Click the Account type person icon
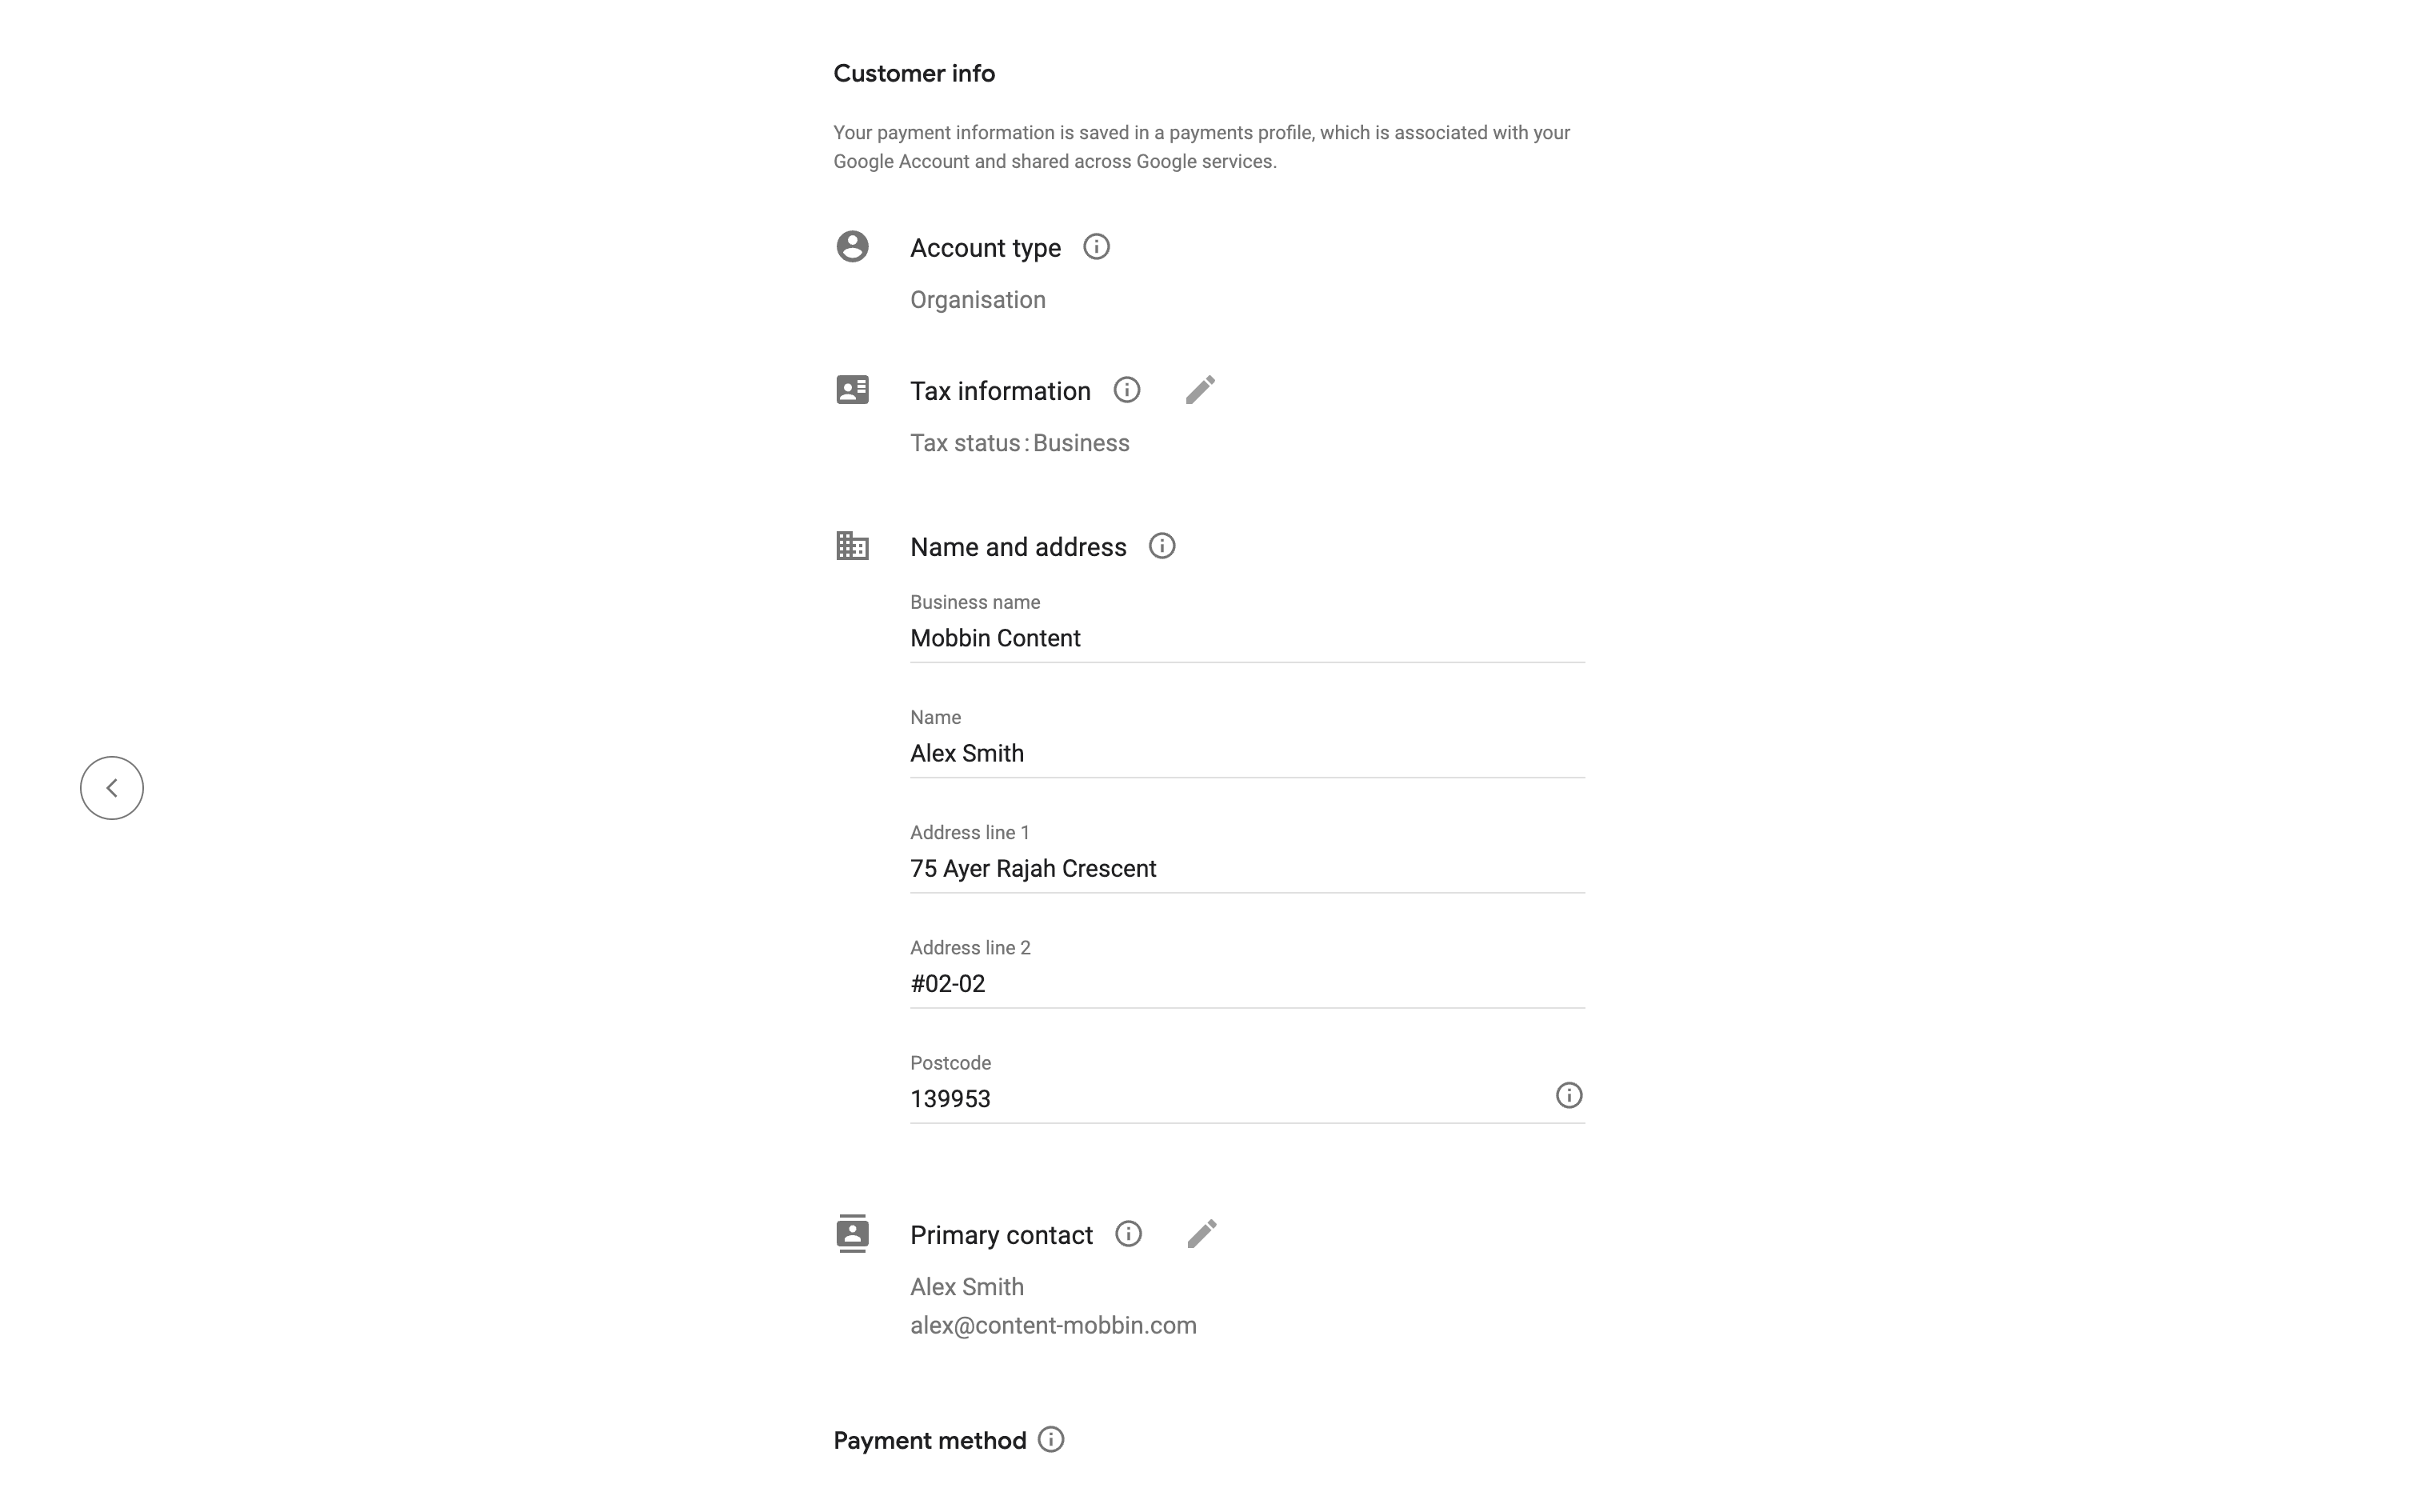The height and width of the screenshot is (1512, 2419). pos(853,247)
